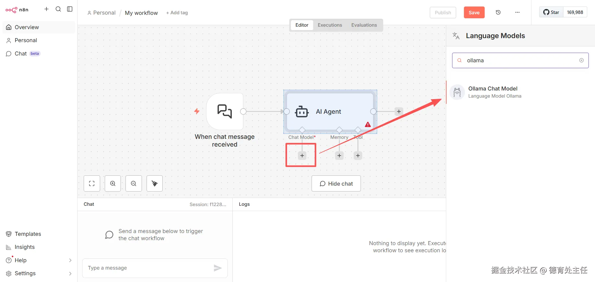Open the workflow more options menu
595x282 pixels.
(x=517, y=12)
